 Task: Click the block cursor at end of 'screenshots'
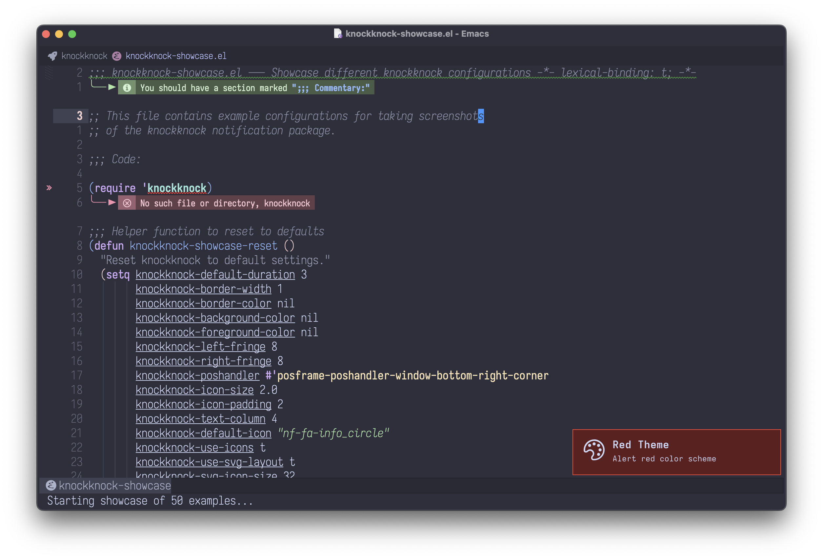(x=481, y=116)
